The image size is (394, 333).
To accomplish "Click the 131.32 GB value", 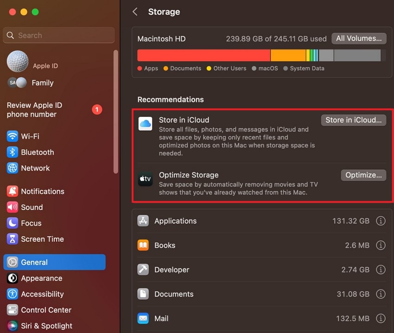I will (x=351, y=221).
